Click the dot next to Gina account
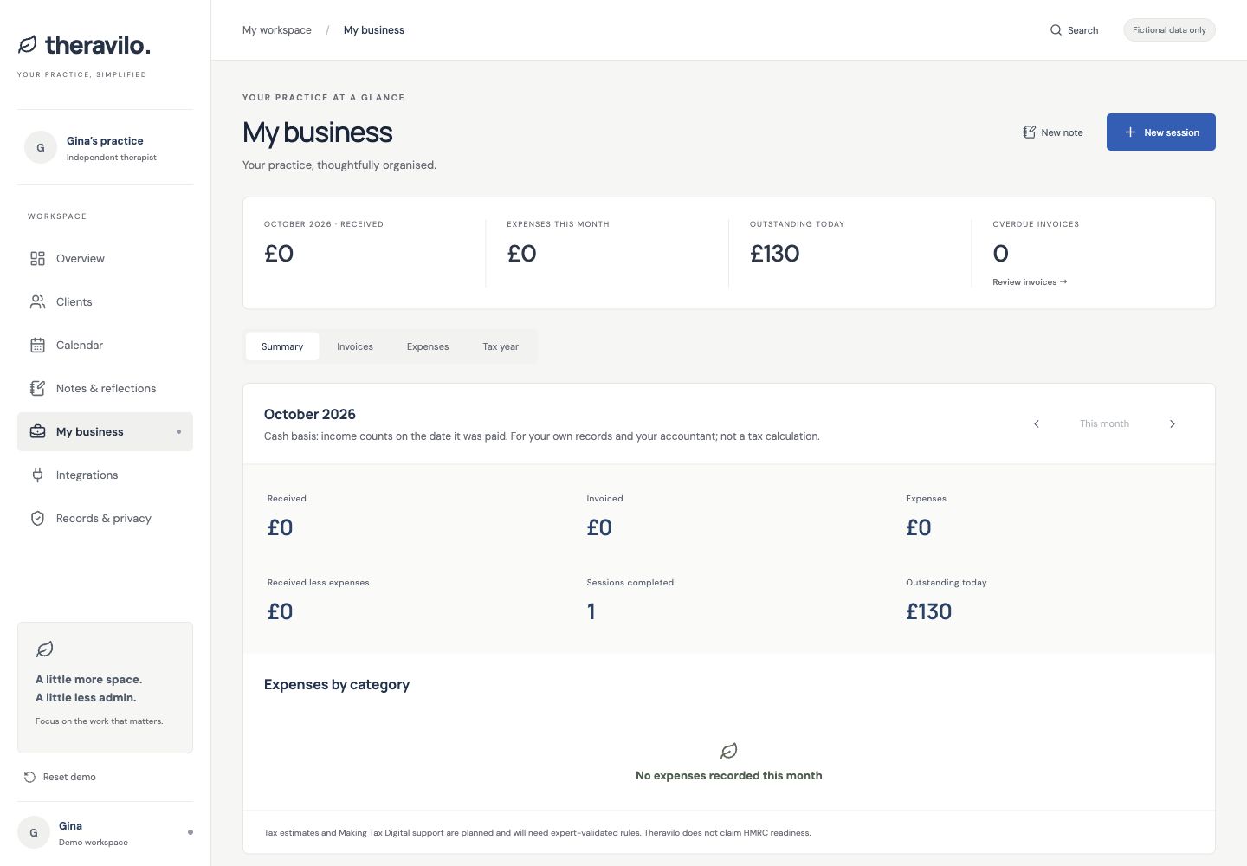1247x866 pixels. [191, 833]
